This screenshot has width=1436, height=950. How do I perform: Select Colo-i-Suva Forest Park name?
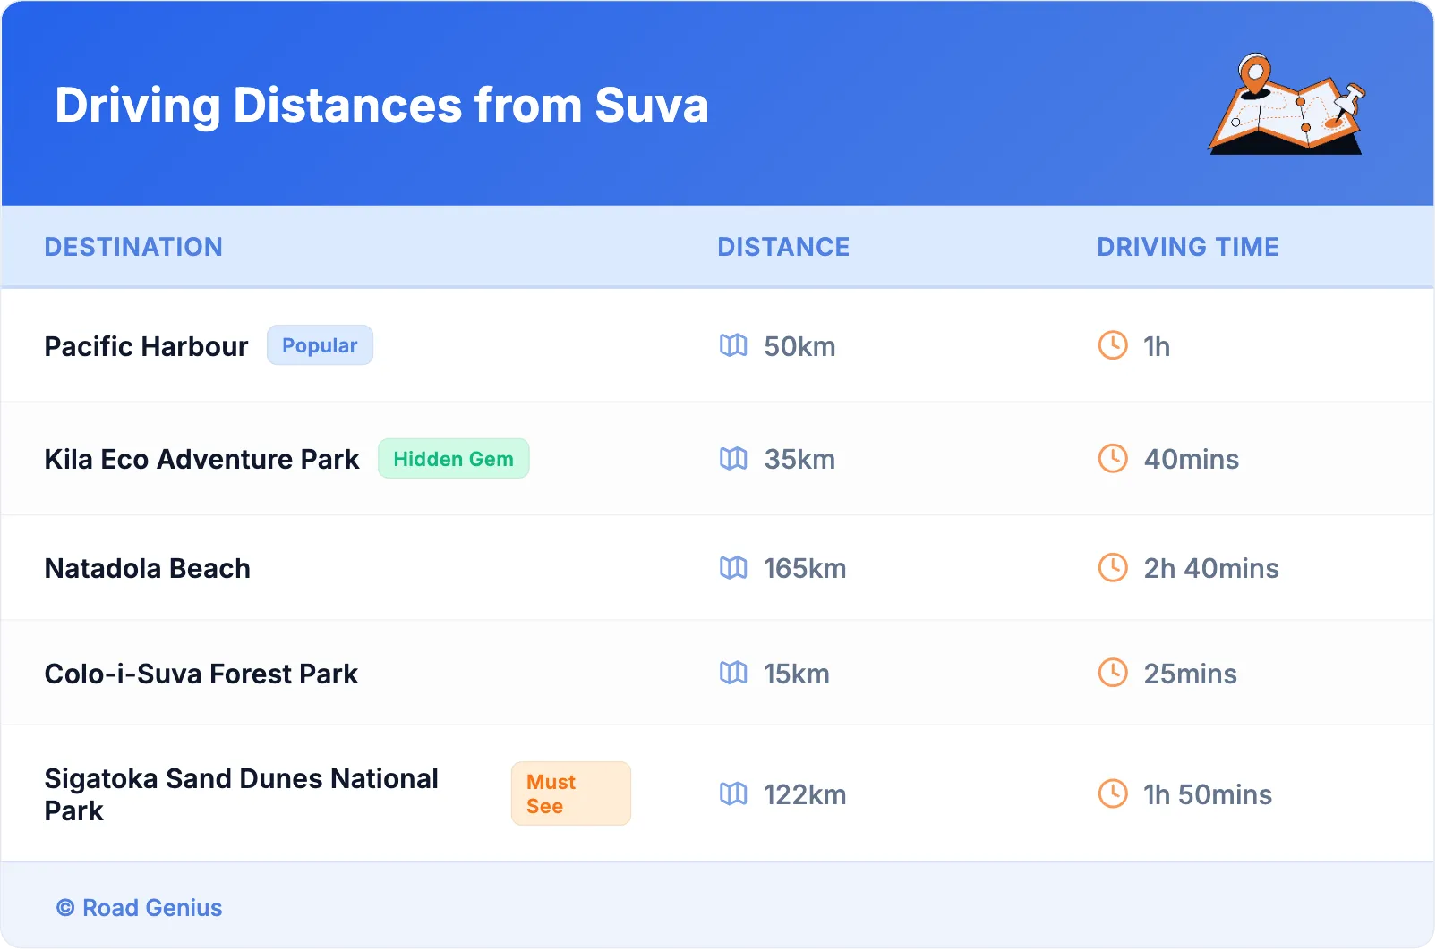pyautogui.click(x=201, y=674)
